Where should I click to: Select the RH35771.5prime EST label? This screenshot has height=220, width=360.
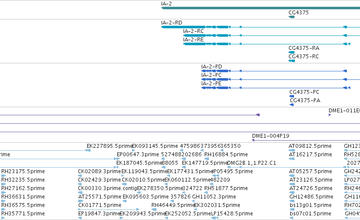23,214
